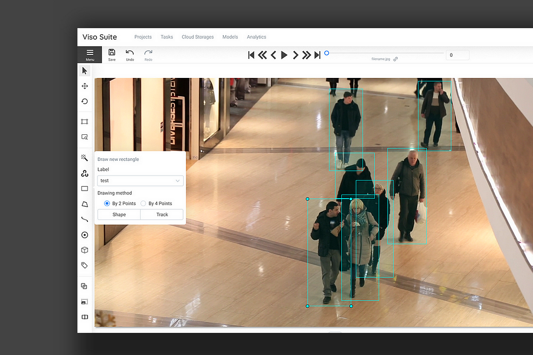The image size is (533, 355).
Task: Click the split track tool
Action: pyautogui.click(x=84, y=317)
